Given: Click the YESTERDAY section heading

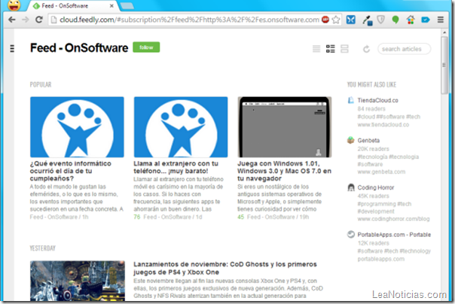Looking at the screenshot, I should pyautogui.click(x=43, y=248).
